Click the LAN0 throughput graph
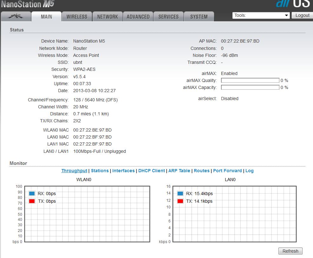The width and height of the screenshot is (313, 258). [x=235, y=214]
